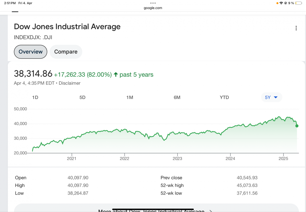The height and width of the screenshot is (212, 306).
Task: Click the 2022 x-axis label
Action: (x=124, y=159)
